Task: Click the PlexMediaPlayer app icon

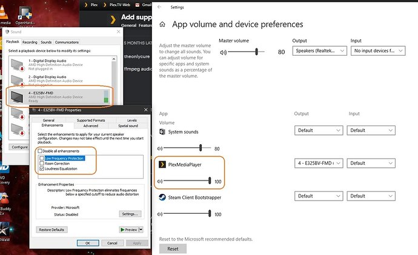Action: [x=162, y=164]
